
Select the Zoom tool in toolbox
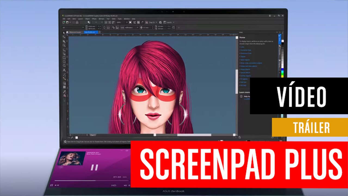pyautogui.click(x=64, y=45)
